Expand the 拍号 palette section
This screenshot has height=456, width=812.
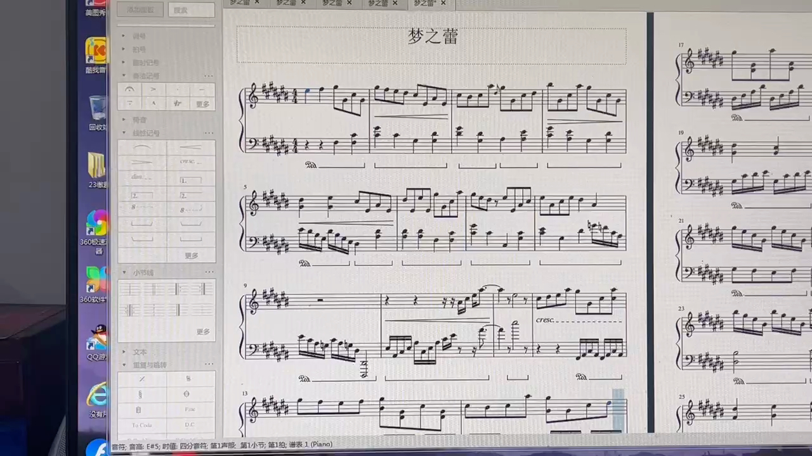pos(138,49)
